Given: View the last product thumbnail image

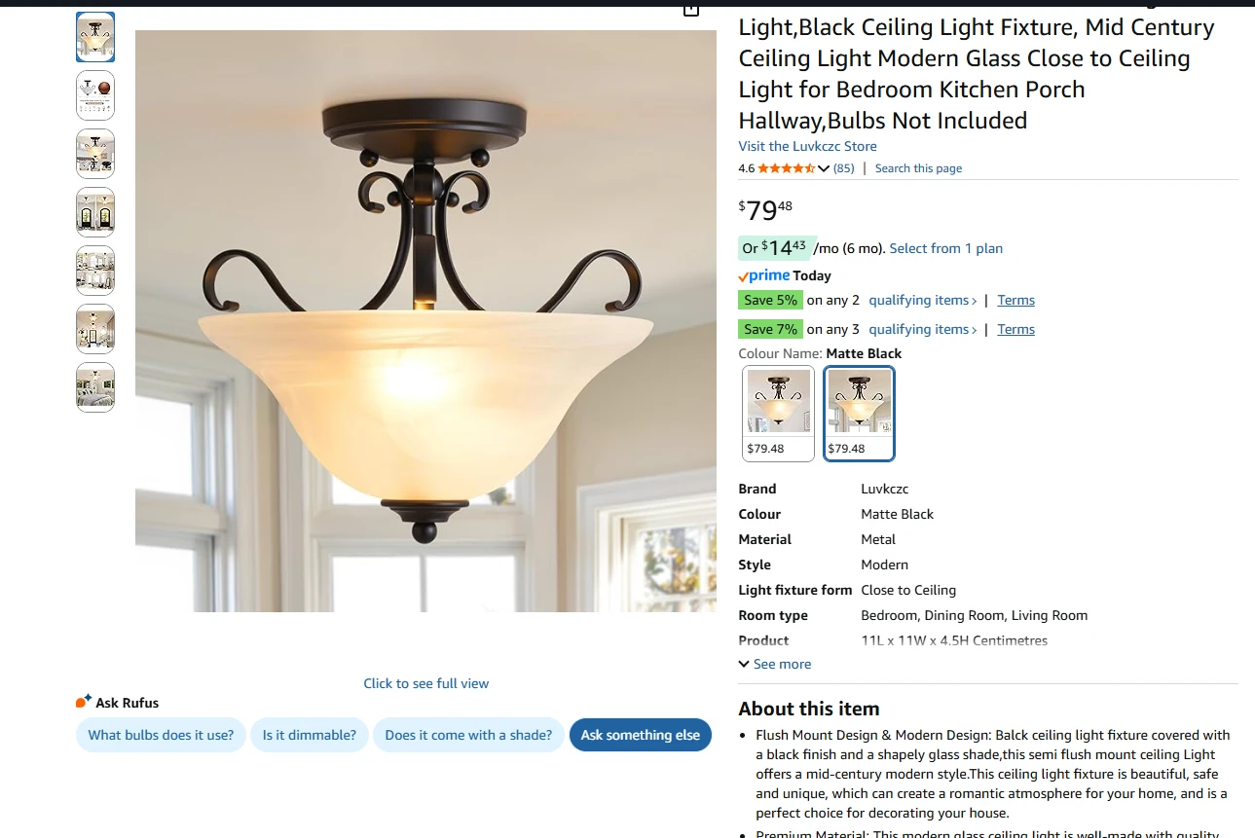Looking at the screenshot, I should [95, 387].
